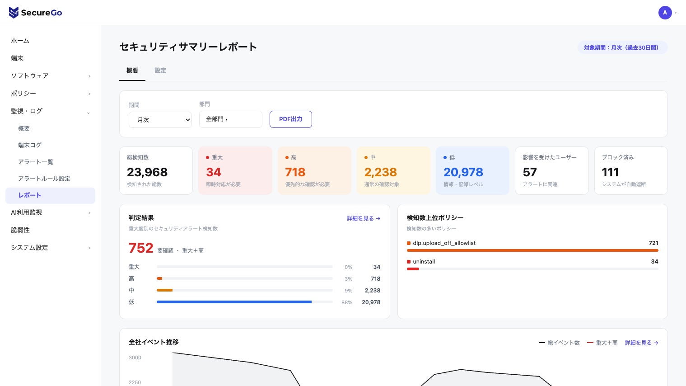The height and width of the screenshot is (386, 686).
Task: Click the 低 20,978 summary card
Action: point(473,170)
